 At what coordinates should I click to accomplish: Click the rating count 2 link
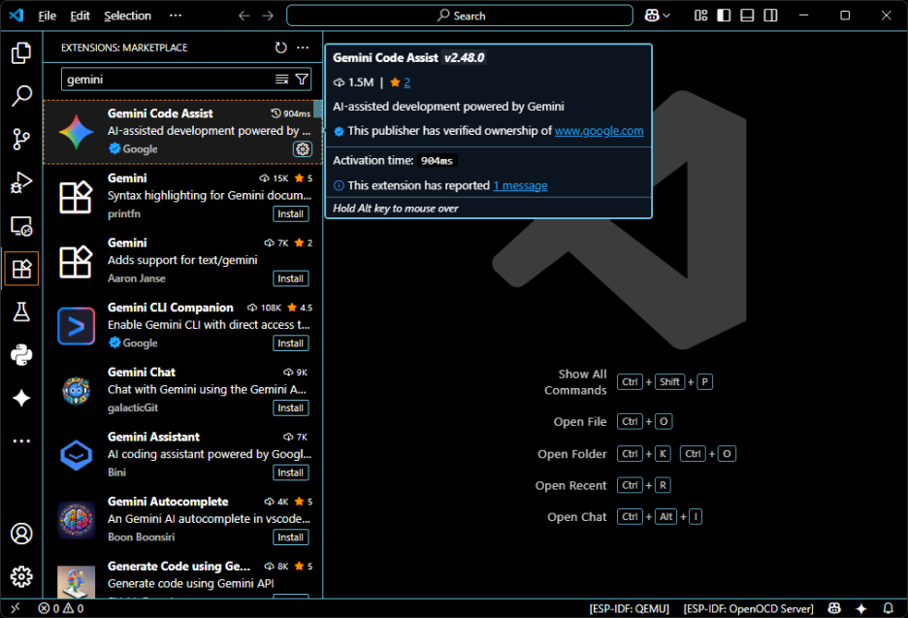pyautogui.click(x=407, y=82)
